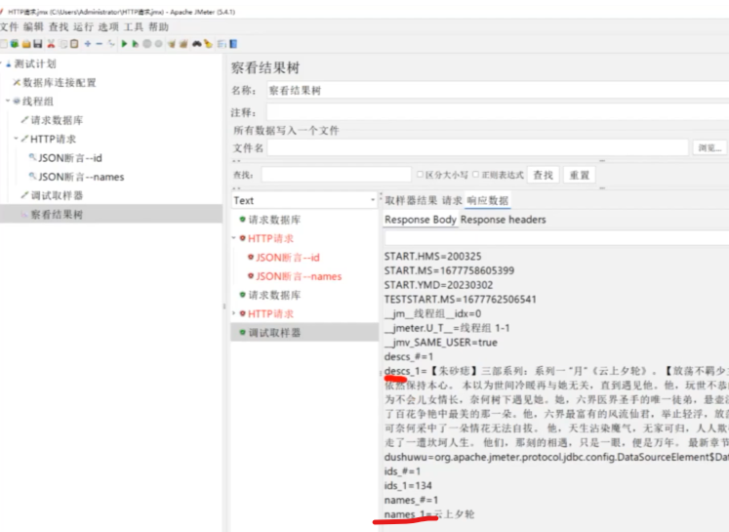Image resolution: width=729 pixels, height=532 pixels.
Task: Open the 文件 menu
Action: [x=9, y=27]
